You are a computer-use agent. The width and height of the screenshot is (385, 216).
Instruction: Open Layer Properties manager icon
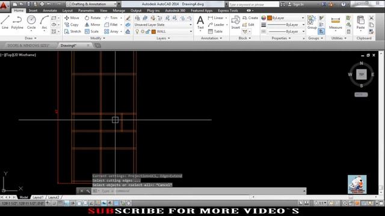point(137,18)
